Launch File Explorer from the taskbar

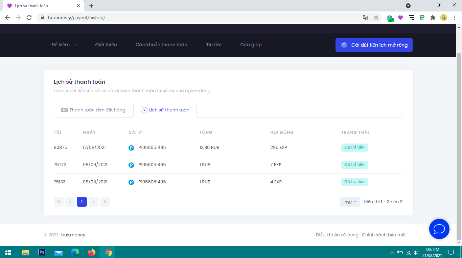pyautogui.click(x=25, y=252)
